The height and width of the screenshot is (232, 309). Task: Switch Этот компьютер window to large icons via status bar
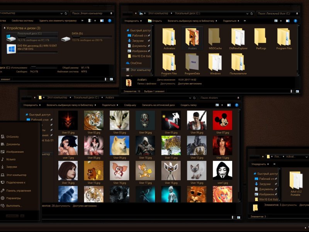point(111,79)
